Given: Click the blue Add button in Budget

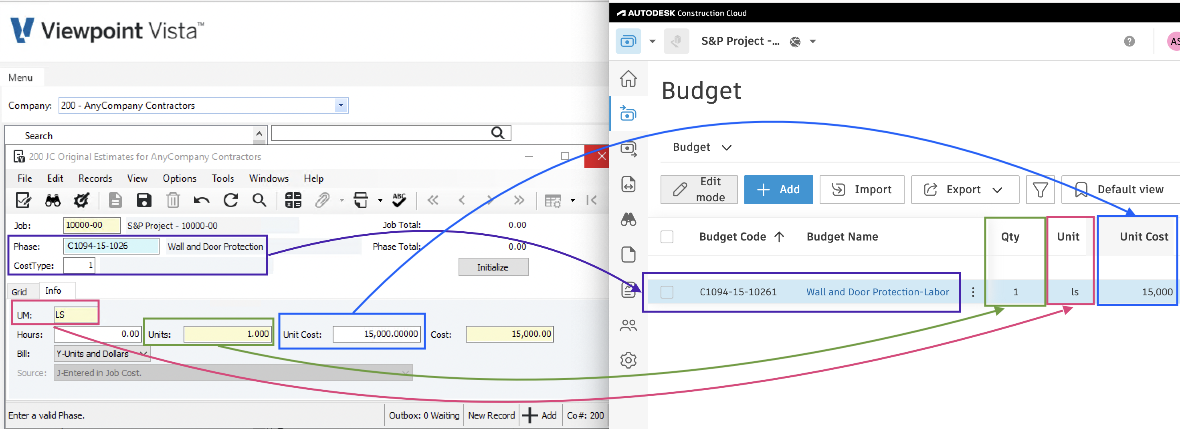Looking at the screenshot, I should [x=778, y=190].
